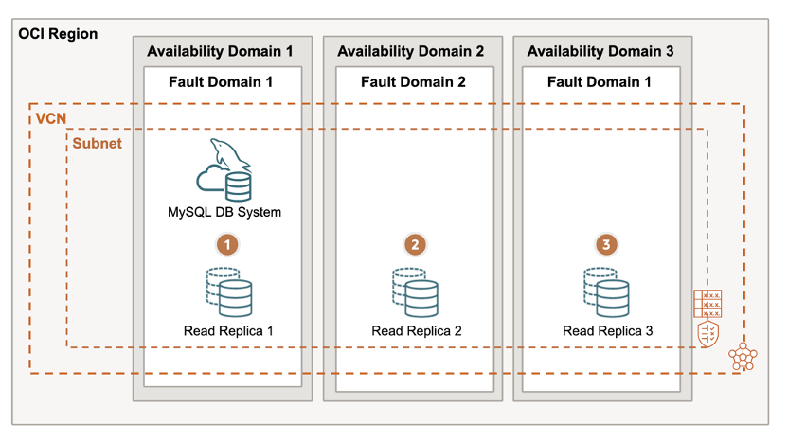This screenshot has height=441, width=788.
Task: Click the "Read Replica 2" caption
Action: coord(417,330)
